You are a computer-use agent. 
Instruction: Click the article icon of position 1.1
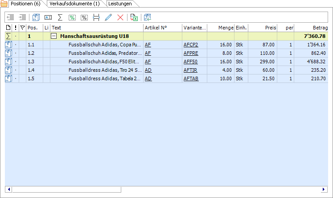click(8, 45)
